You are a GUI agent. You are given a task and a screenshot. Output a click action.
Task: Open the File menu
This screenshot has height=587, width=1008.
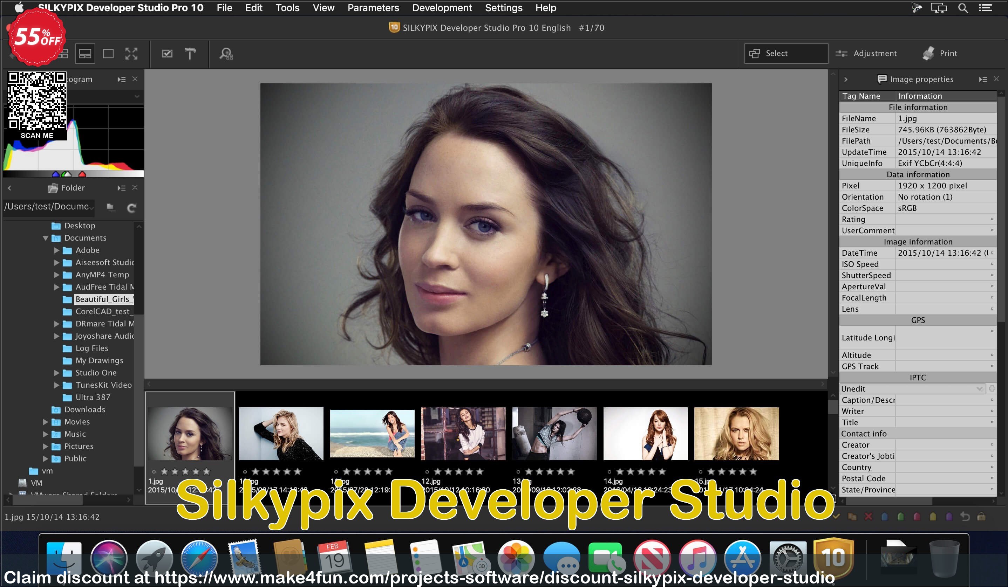pos(224,8)
